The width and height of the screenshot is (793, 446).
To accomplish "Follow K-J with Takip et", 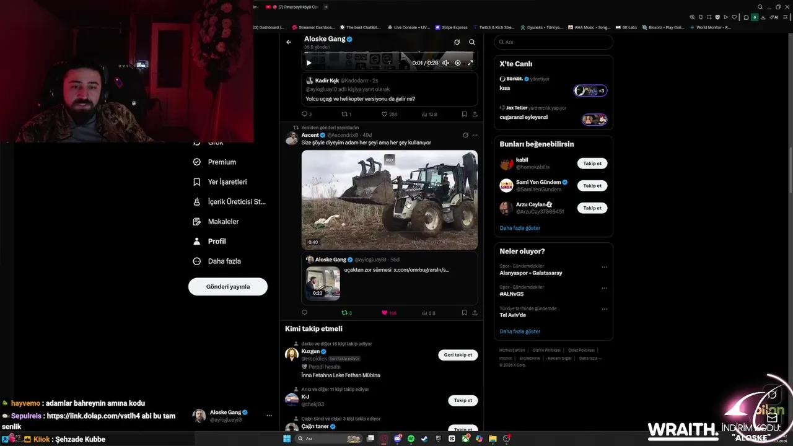I will (x=463, y=400).
